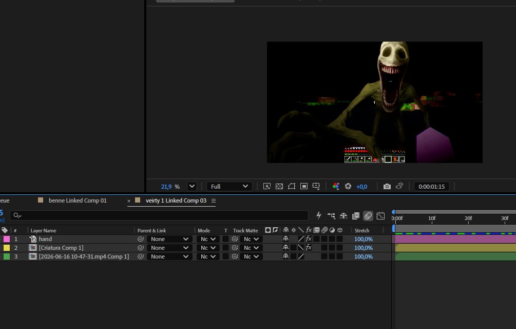Click the current time 0:00:01:15 readout

click(x=431, y=187)
